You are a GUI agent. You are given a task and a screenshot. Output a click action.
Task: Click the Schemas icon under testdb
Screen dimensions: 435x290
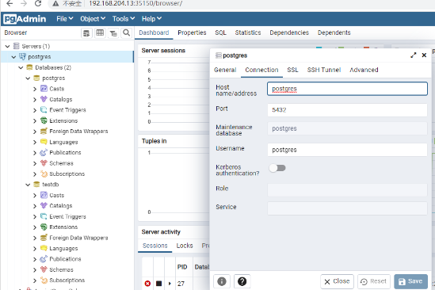click(x=44, y=269)
